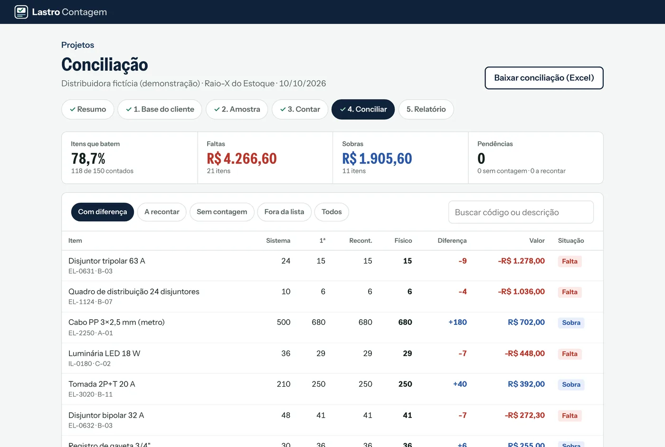The image size is (665, 447).
Task: Focus the Buscar código ou descrição field
Action: [x=521, y=212]
